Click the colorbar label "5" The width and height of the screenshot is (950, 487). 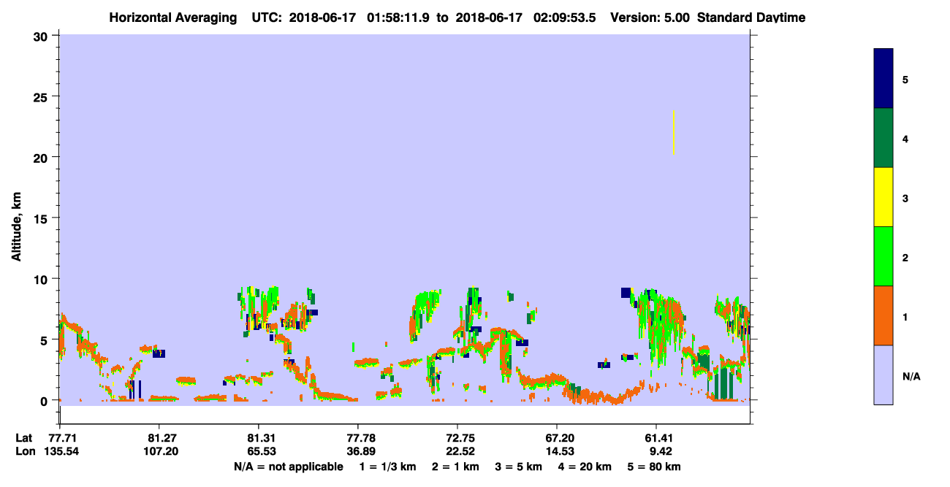click(x=905, y=80)
